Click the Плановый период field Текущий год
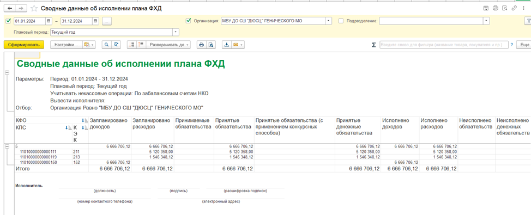 click(112, 33)
